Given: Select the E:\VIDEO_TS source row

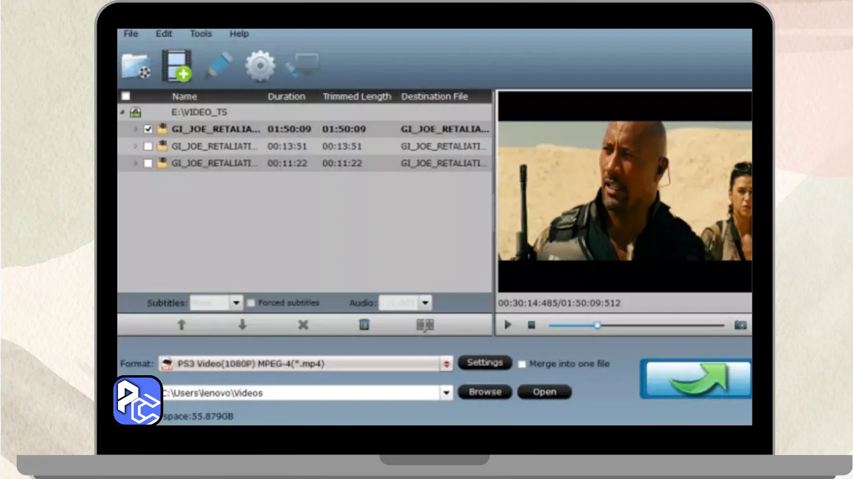Looking at the screenshot, I should point(305,112).
